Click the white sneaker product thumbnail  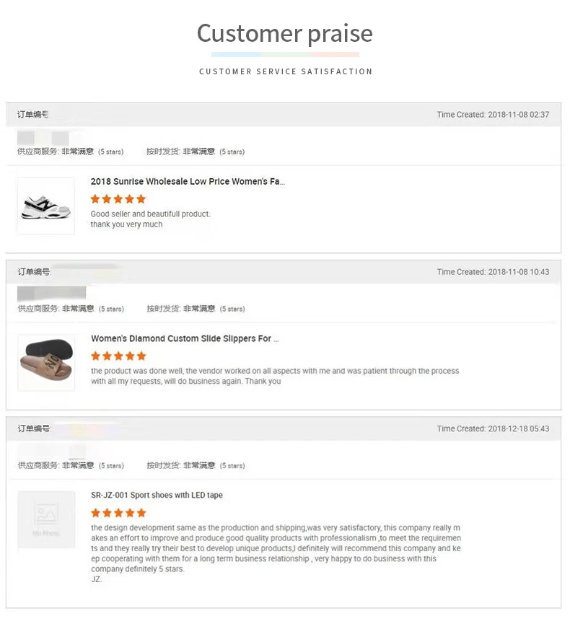pyautogui.click(x=45, y=206)
